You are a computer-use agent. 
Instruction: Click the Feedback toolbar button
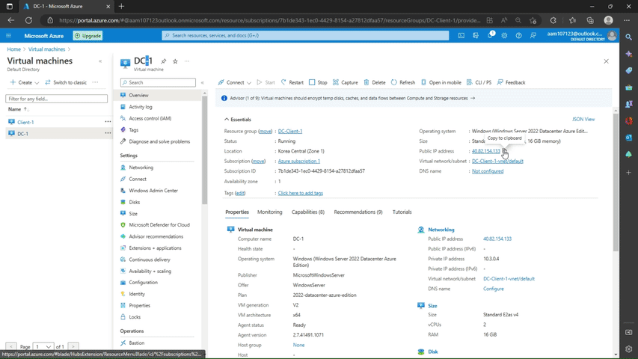[511, 82]
